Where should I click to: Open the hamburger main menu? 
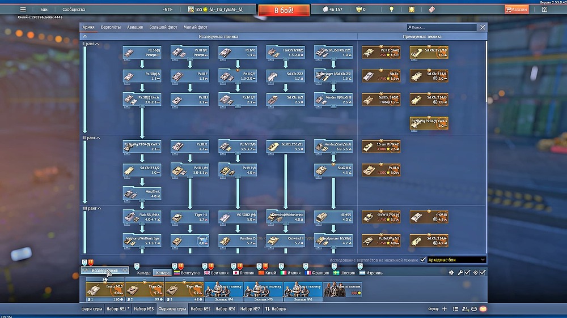point(23,10)
